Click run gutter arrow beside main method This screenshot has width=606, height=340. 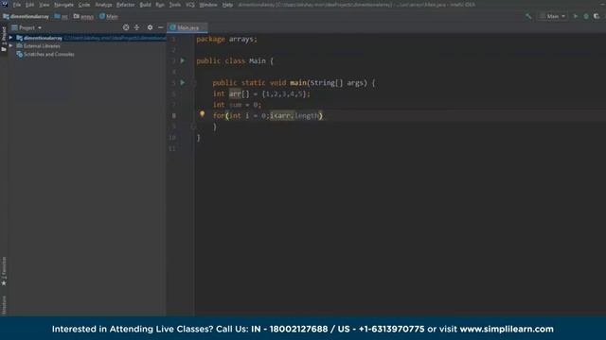(183, 82)
